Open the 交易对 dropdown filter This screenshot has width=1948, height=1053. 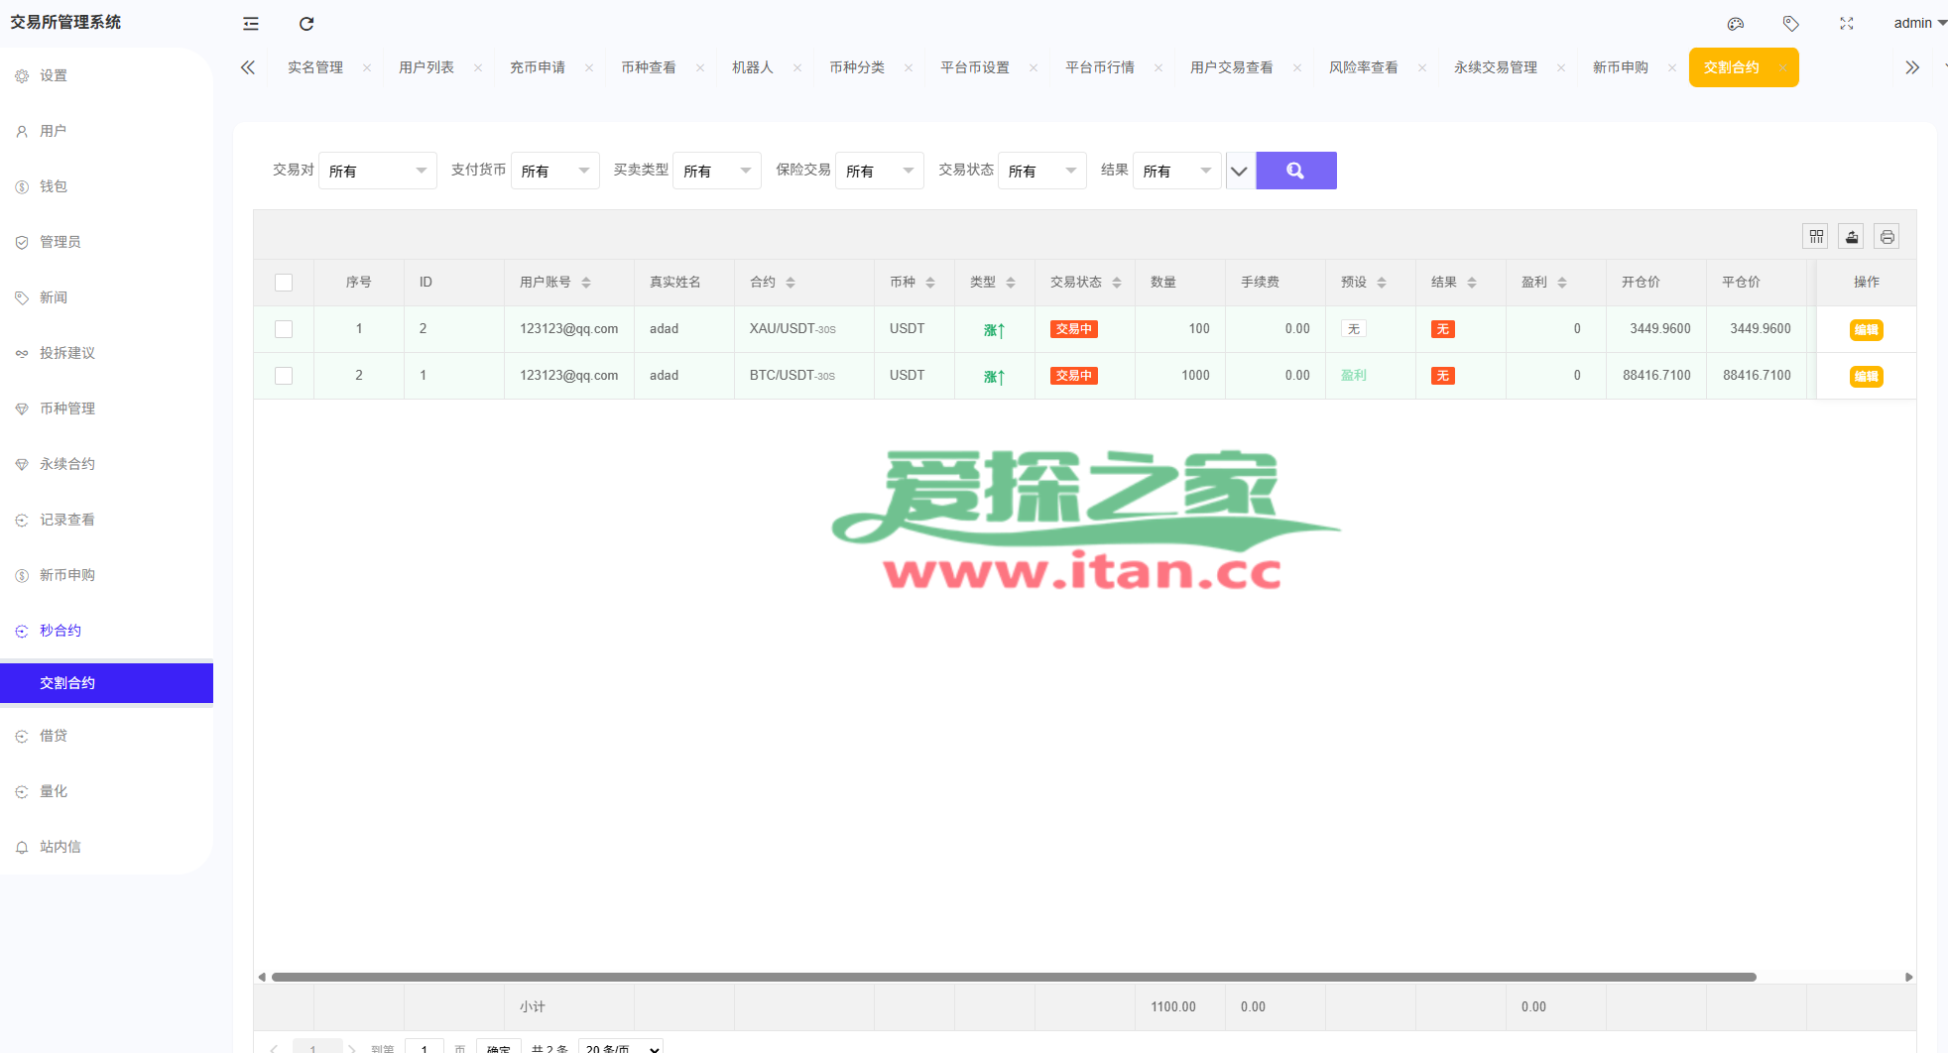tap(377, 171)
